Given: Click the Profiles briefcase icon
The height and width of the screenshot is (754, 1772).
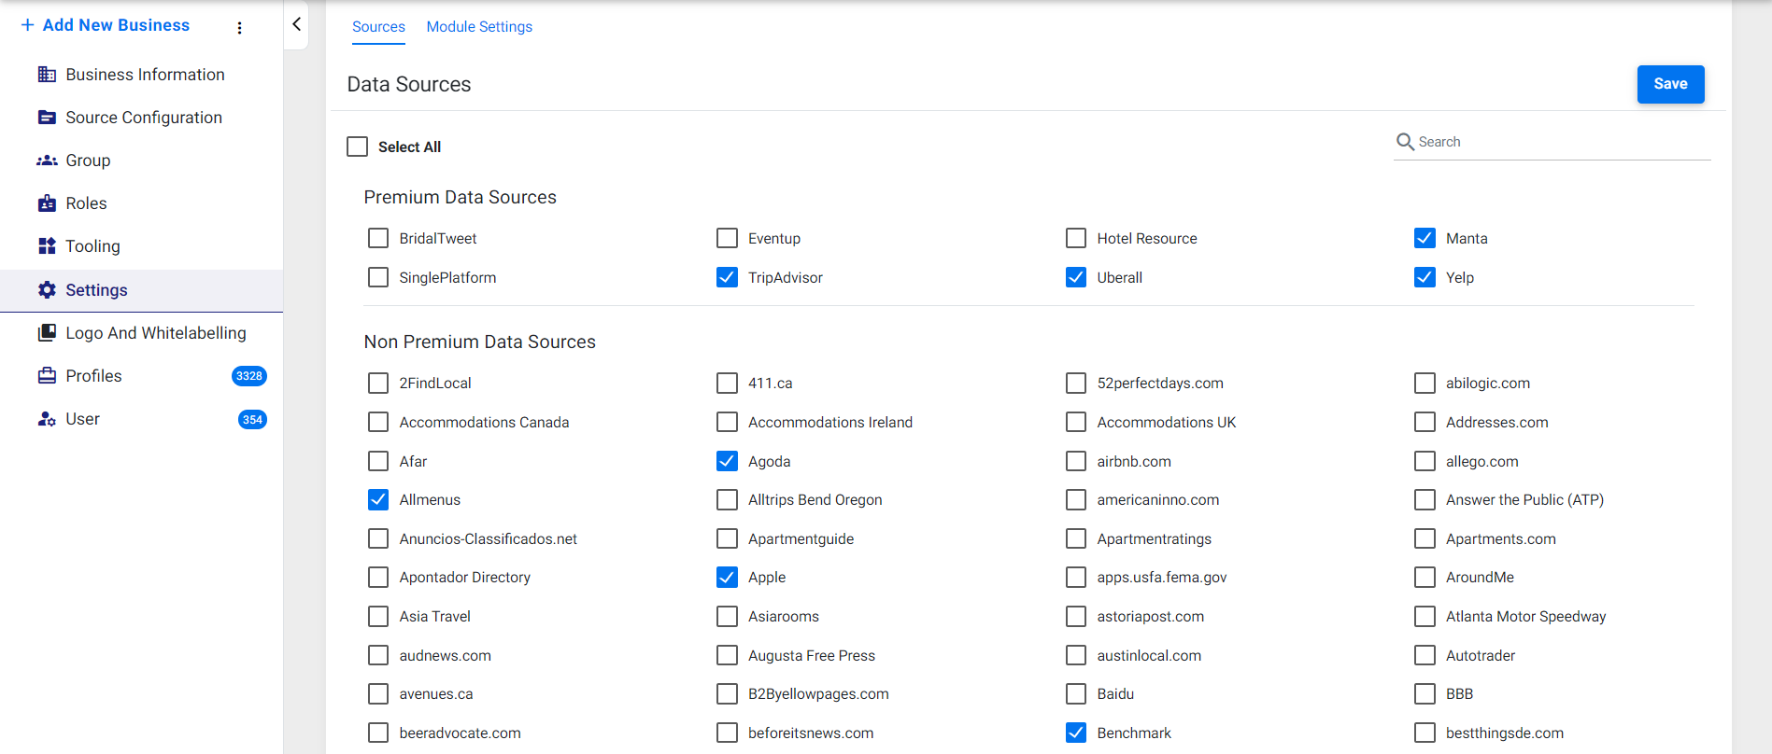Looking at the screenshot, I should (x=47, y=376).
